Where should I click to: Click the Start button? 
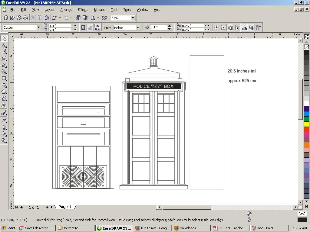[8, 228]
